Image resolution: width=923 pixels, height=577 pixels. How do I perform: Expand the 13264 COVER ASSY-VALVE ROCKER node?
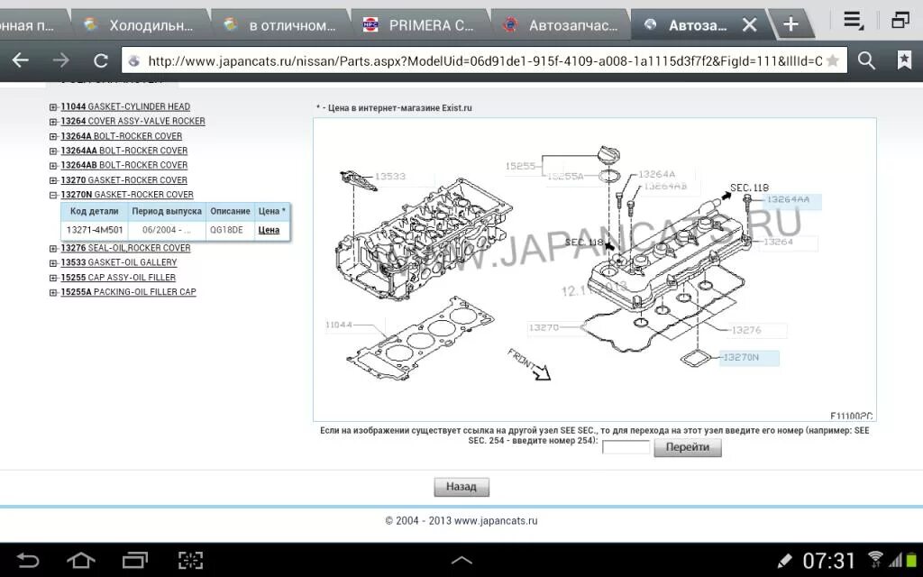[x=53, y=122]
